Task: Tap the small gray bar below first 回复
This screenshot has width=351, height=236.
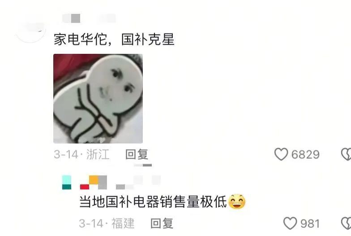Action: point(143,165)
